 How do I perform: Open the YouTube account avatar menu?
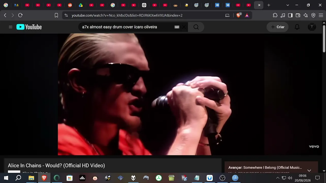coord(312,27)
